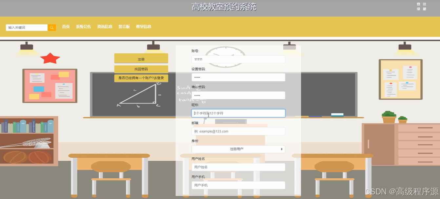
Task: Click the yellow 注册 submit button
Action: tap(141, 58)
